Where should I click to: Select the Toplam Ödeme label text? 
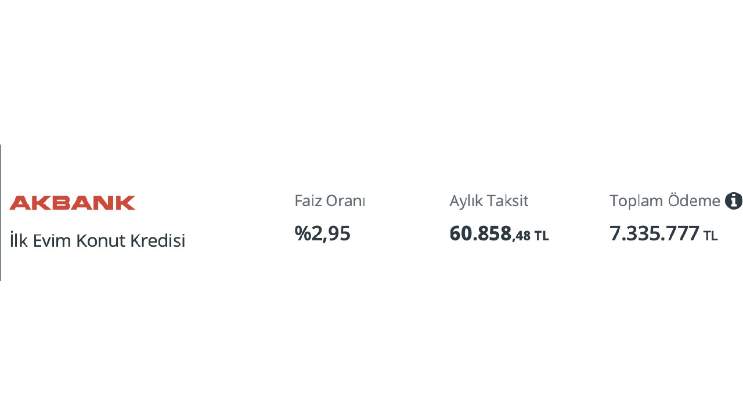(665, 201)
